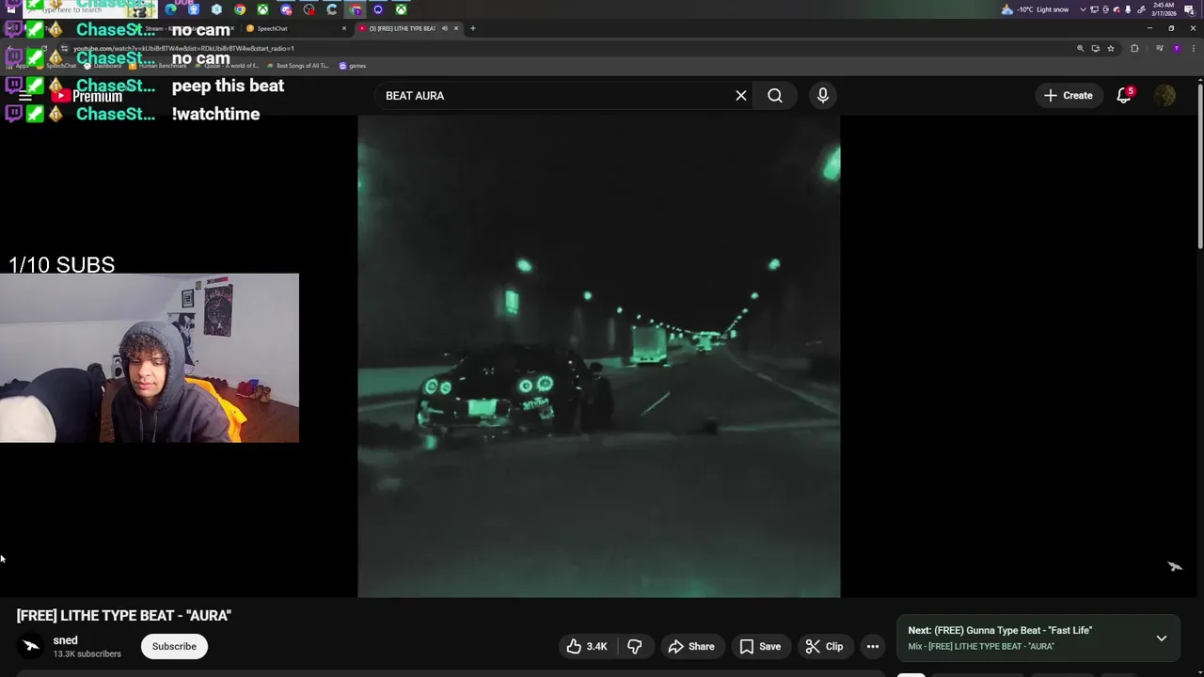
Task: Open the Chrome three-dot menu
Action: 1194,48
